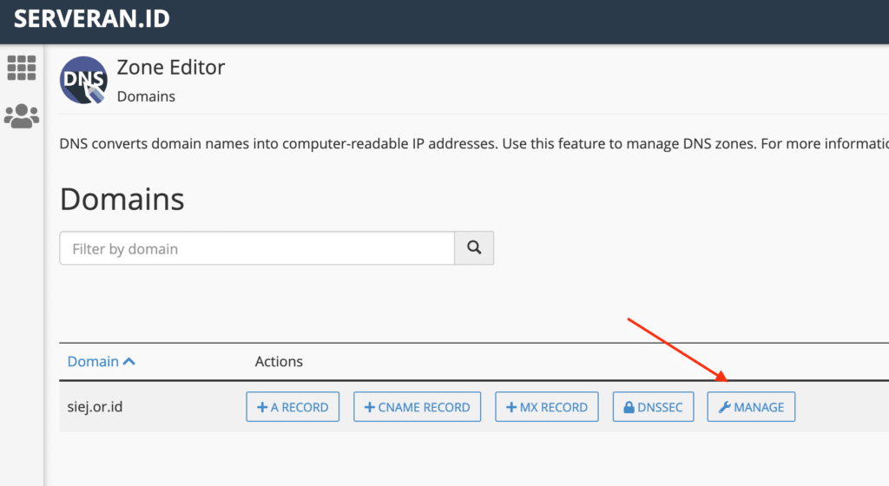The width and height of the screenshot is (889, 486).
Task: Click the Zone Editor page title
Action: click(x=171, y=68)
